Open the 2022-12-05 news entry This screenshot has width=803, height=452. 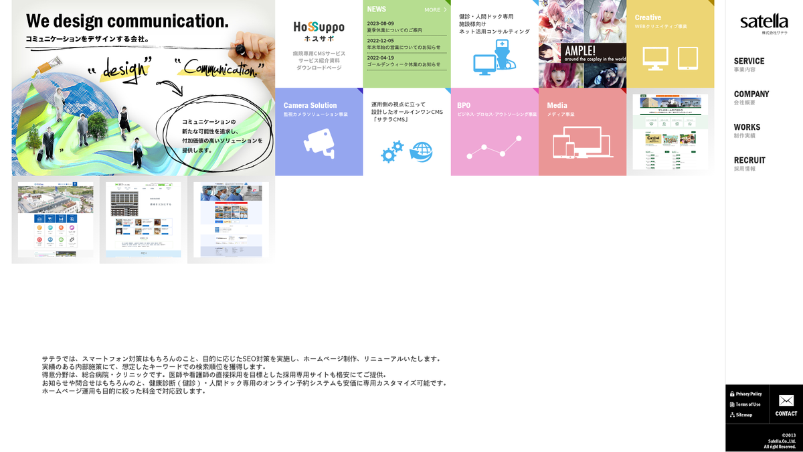click(407, 44)
